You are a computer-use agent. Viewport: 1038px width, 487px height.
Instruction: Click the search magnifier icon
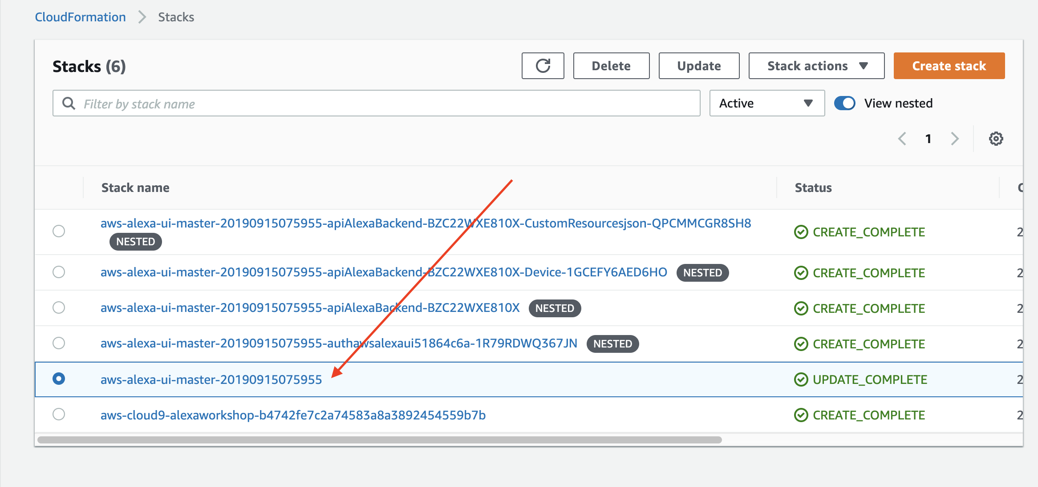[x=69, y=104]
